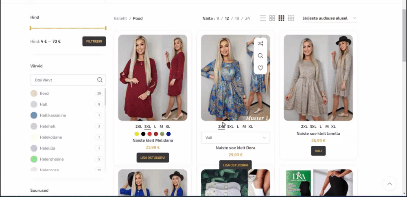Click the 25,99 € price text
The width and height of the screenshot is (407, 197).
153,147
